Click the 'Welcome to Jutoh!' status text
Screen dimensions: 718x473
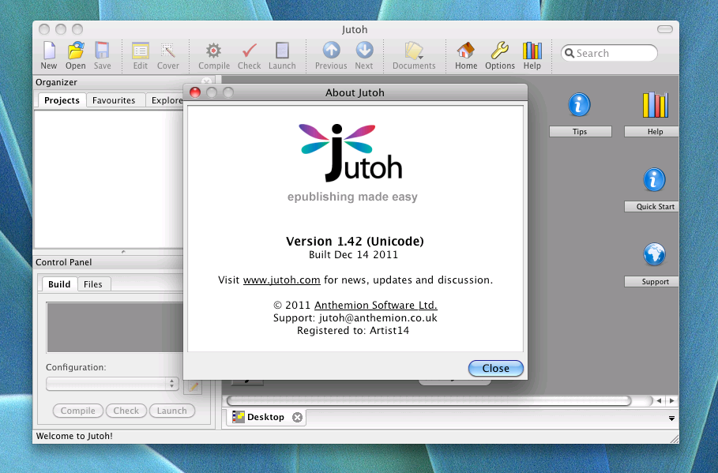[74, 436]
